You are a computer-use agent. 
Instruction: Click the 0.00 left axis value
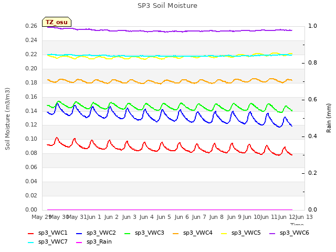coord(31,209)
